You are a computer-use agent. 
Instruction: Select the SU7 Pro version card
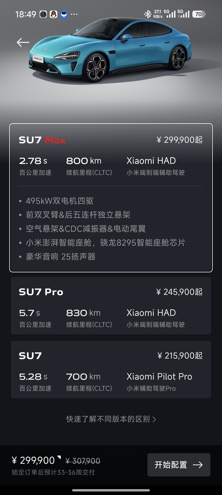pyautogui.click(x=111, y=306)
